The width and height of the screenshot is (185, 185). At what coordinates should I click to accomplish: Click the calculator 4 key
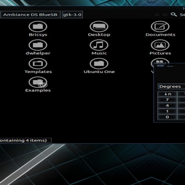pos(167,105)
